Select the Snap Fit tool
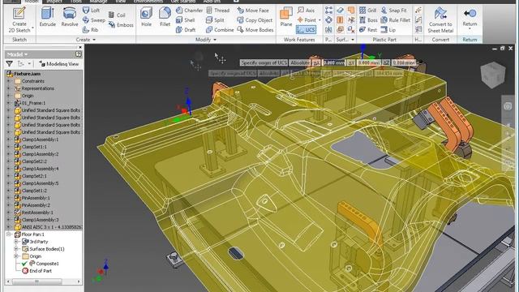Image resolution: width=519 pixels, height=292 pixels. pos(393,11)
